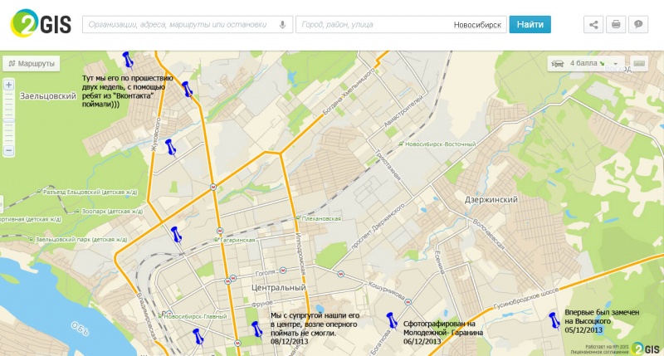
Task: Click the 2GIS logo
Action: click(39, 24)
